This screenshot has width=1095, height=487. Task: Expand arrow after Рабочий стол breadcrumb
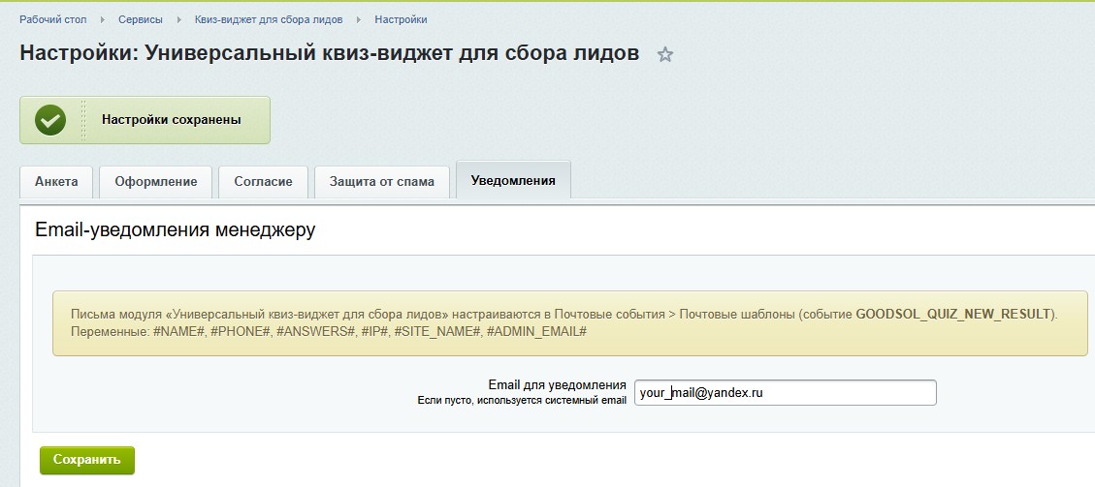[x=103, y=19]
